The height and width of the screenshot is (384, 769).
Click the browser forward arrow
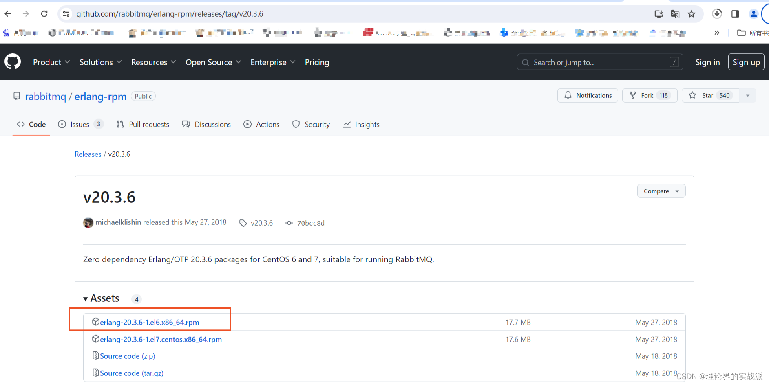pyautogui.click(x=26, y=14)
